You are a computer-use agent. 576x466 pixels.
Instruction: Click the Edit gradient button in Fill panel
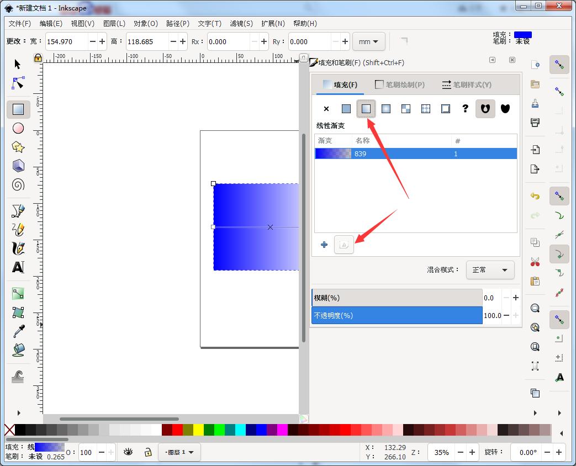click(x=344, y=245)
